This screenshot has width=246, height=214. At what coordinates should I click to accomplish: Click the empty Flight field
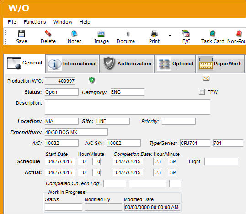(x=221, y=161)
